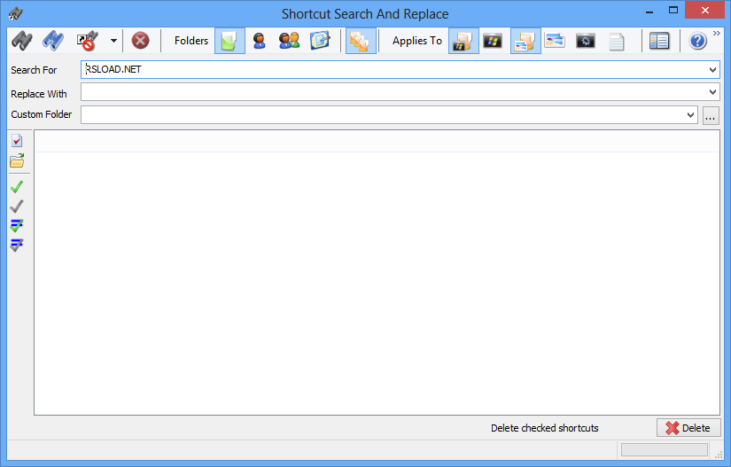Expand the Custom Folder dropdown list

click(x=691, y=115)
